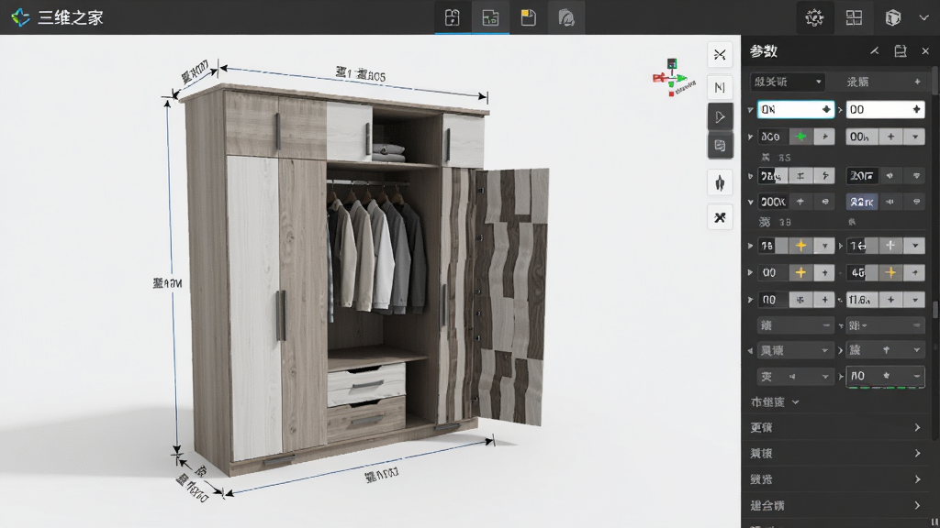Close the 参数 panel
The image size is (940, 528).
925,51
